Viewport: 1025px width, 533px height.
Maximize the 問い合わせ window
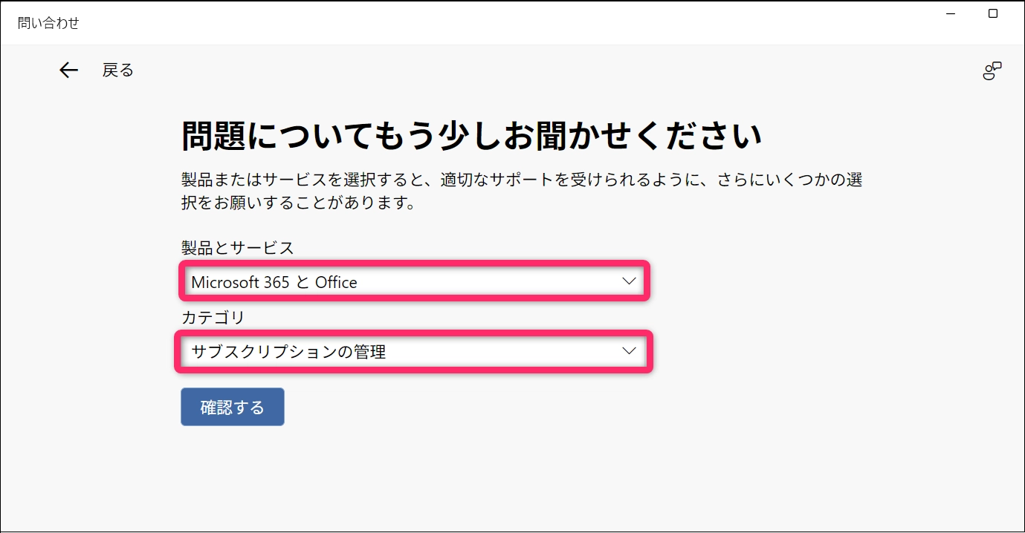coord(993,13)
